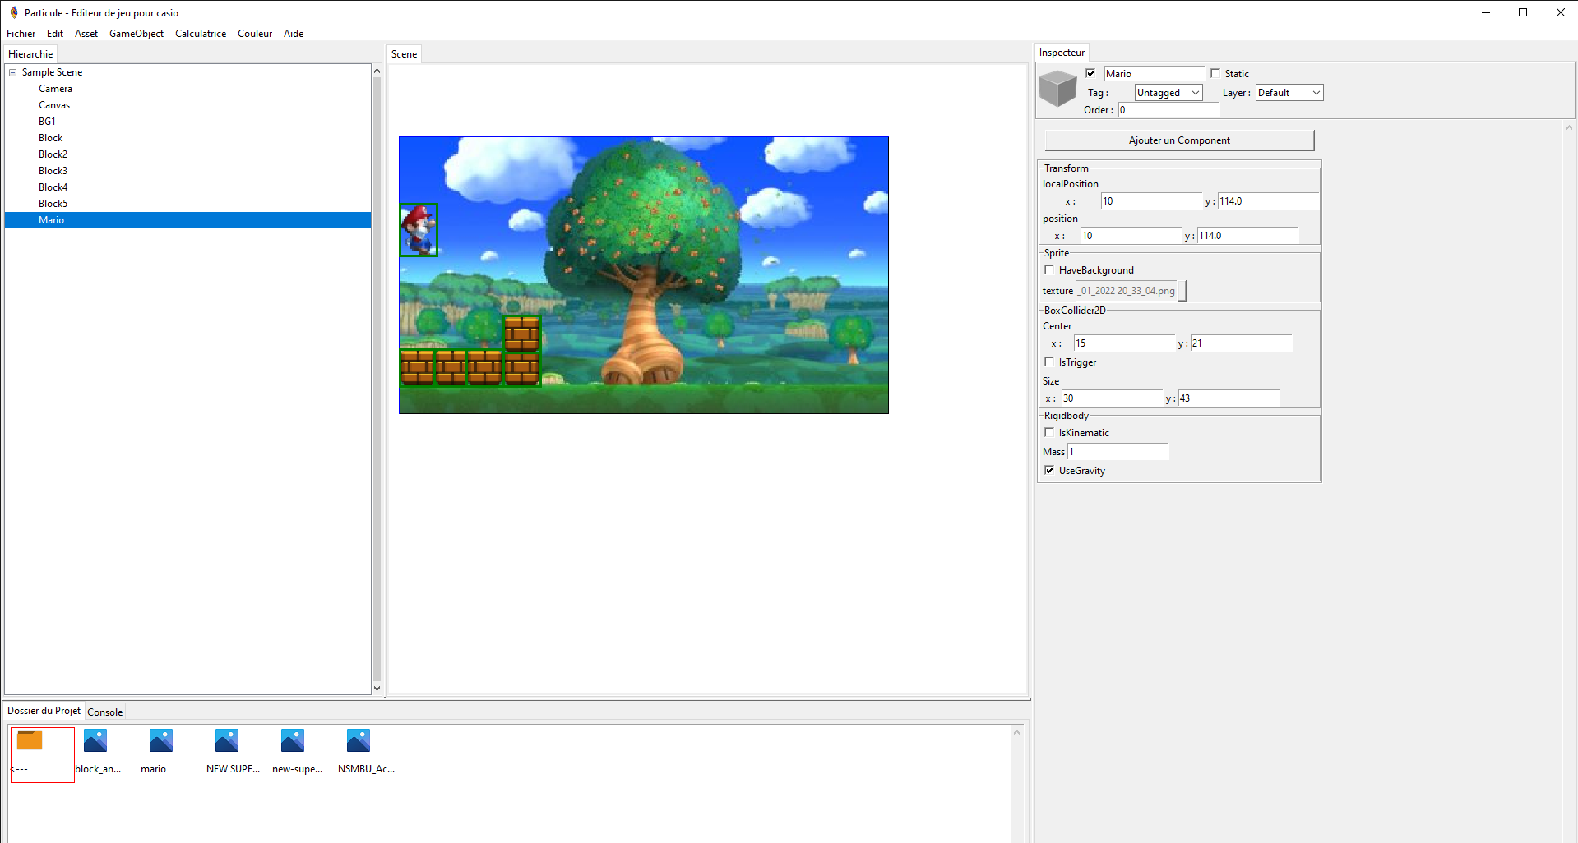Click the position y field
The width and height of the screenshot is (1578, 843).
point(1247,236)
